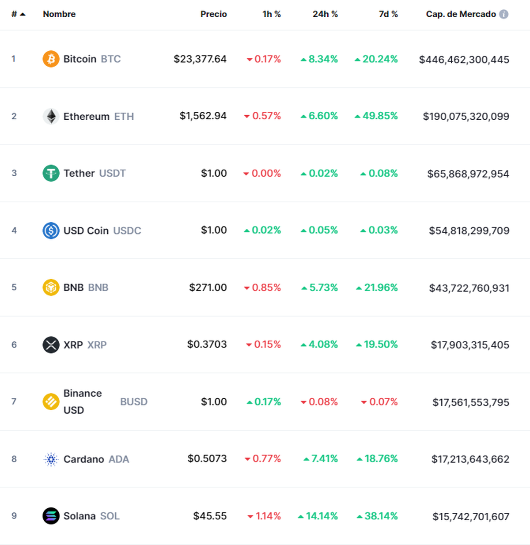Viewport: 530px width, 545px height.
Task: Click the 7d % column header
Action: pos(388,14)
